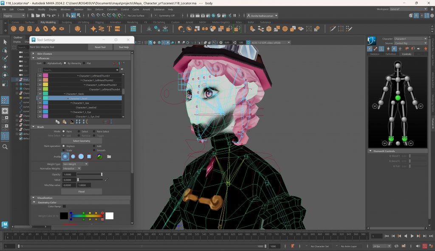Open the Donita Kadharusman account menu
This screenshot has width=435, height=251.
[x=262, y=16]
